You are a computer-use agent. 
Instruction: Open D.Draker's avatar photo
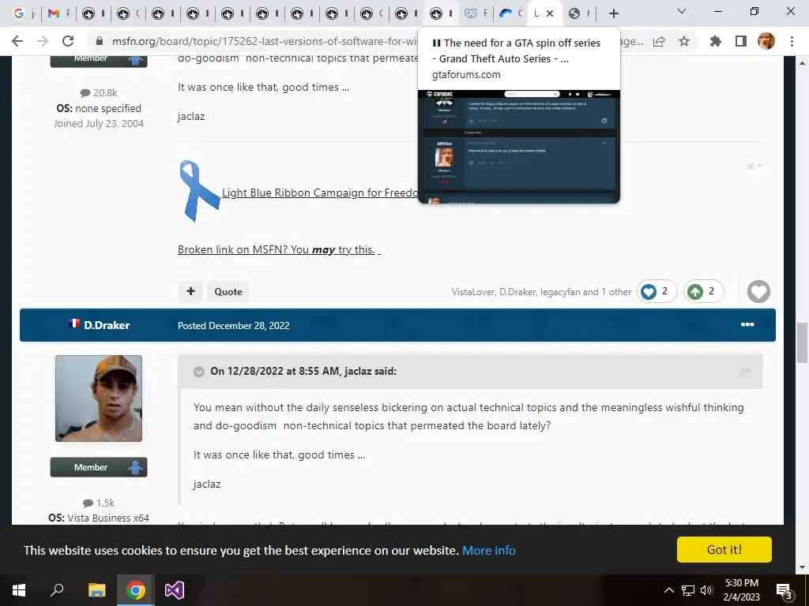pyautogui.click(x=99, y=398)
